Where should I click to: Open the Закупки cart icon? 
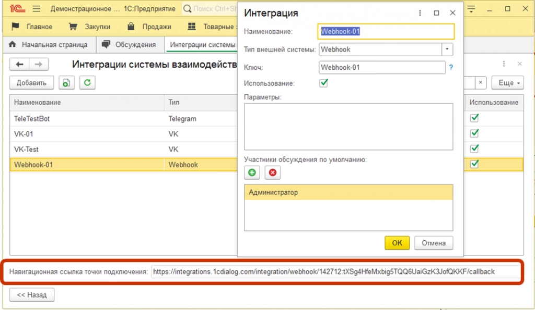point(73,27)
